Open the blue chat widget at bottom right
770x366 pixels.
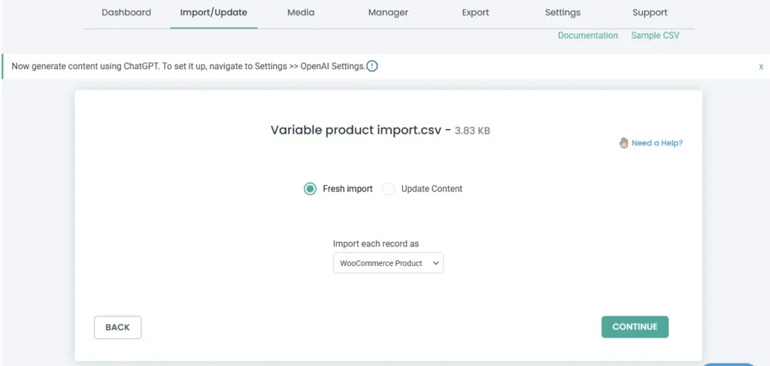(x=729, y=363)
